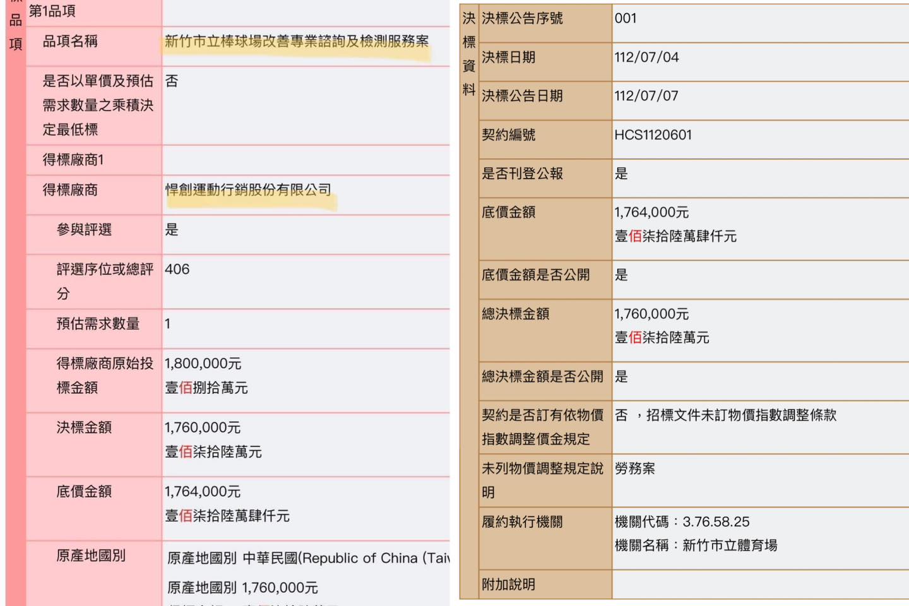The image size is (909, 606).
Task: Select '1,764,000元' in the pink table
Action: coord(203,491)
